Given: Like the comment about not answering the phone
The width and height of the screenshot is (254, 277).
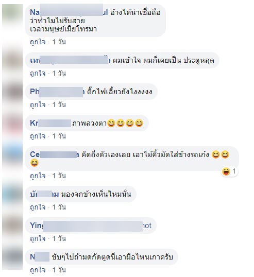Looking at the screenshot, I should pos(38,42).
